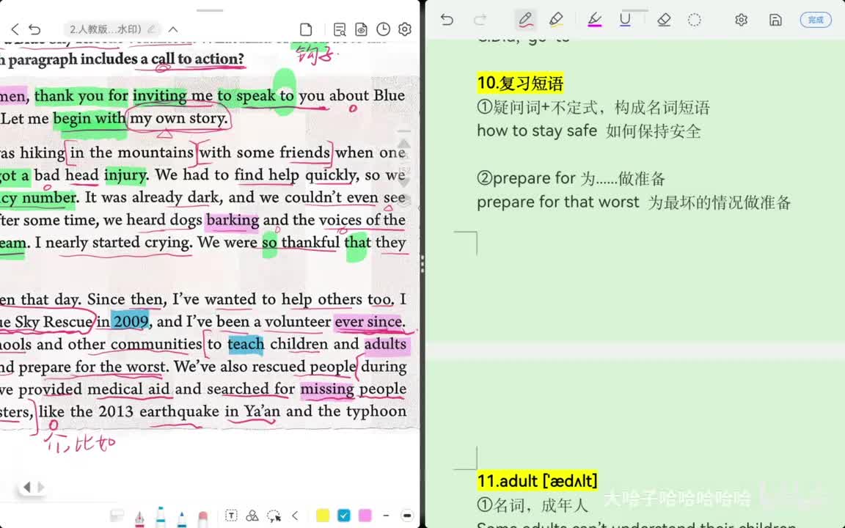This screenshot has width=845, height=528.
Task: Go to next page with right triangle
Action: [x=40, y=488]
